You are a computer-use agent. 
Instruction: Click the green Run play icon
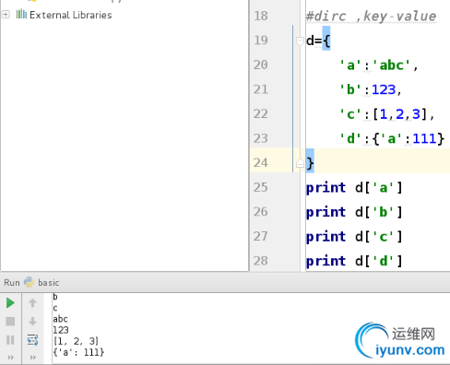pos(10,303)
